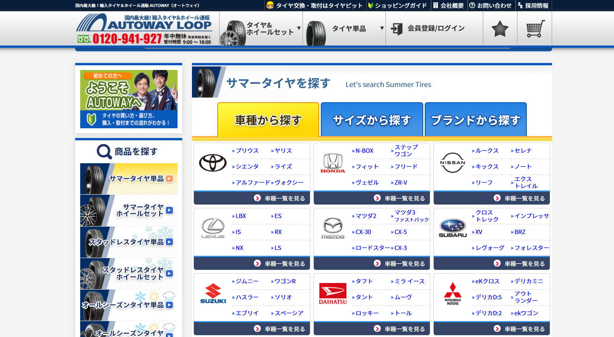The height and width of the screenshot is (337, 614).
Task: Click the Toyota logo
Action: tap(213, 163)
